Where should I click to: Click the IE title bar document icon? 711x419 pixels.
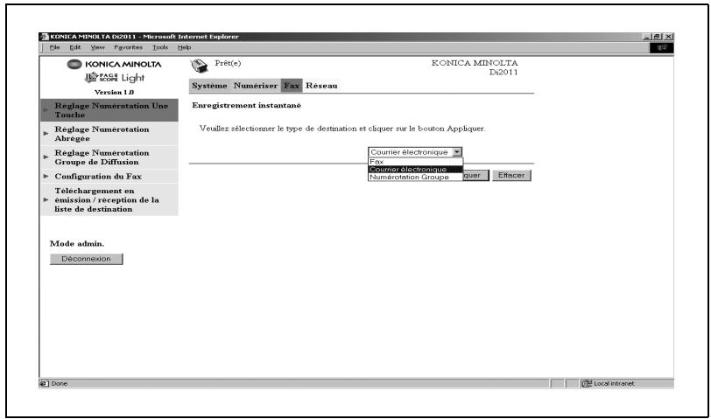(x=44, y=37)
